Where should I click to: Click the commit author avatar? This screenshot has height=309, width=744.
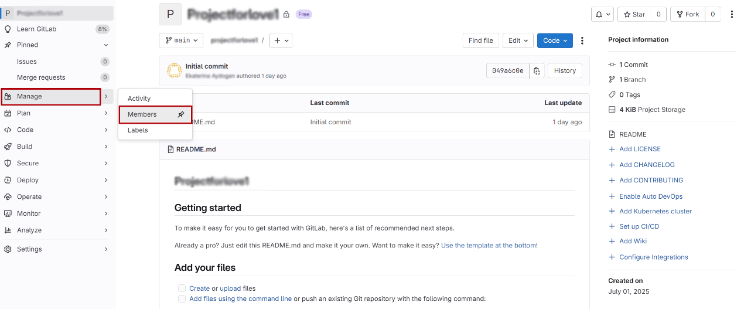(174, 71)
